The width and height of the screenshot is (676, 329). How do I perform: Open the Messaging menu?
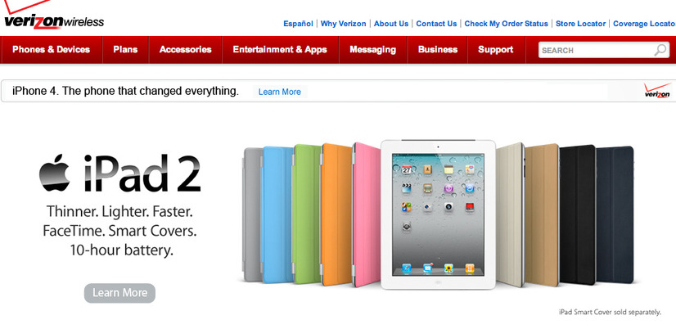373,50
